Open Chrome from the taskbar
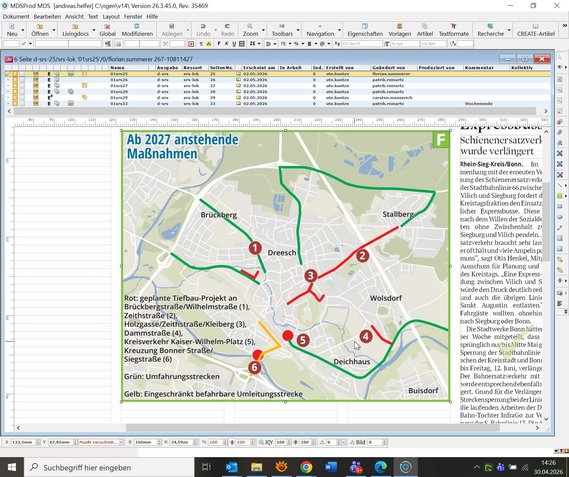The image size is (569, 477). coord(306,467)
